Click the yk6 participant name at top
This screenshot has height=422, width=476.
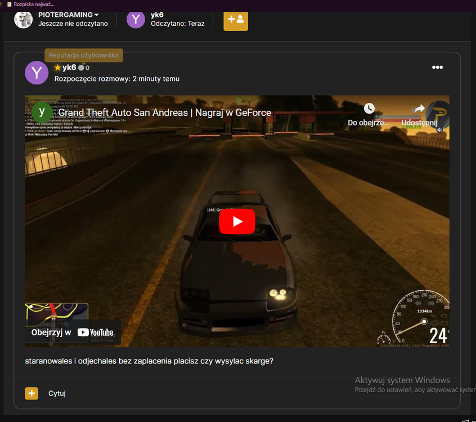coord(157,15)
